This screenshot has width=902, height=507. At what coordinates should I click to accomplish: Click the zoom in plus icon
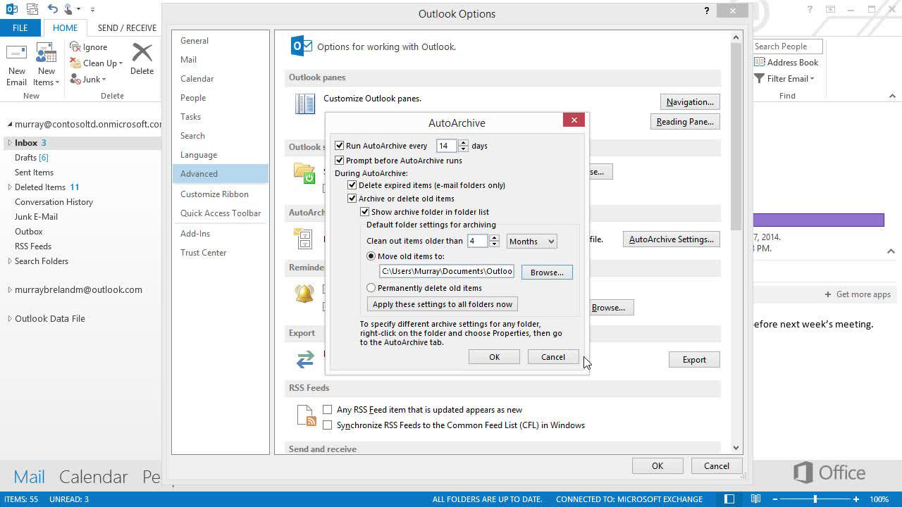coord(857,499)
